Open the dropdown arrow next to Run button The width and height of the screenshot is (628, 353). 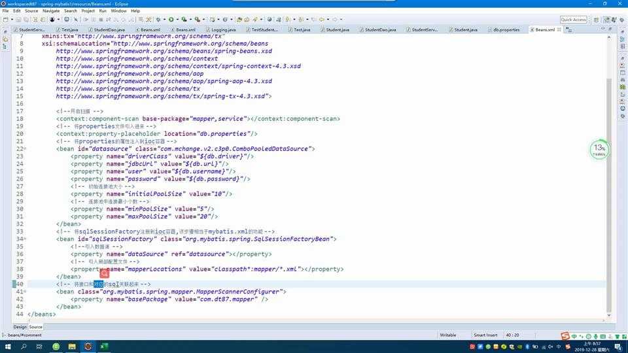[177, 19]
